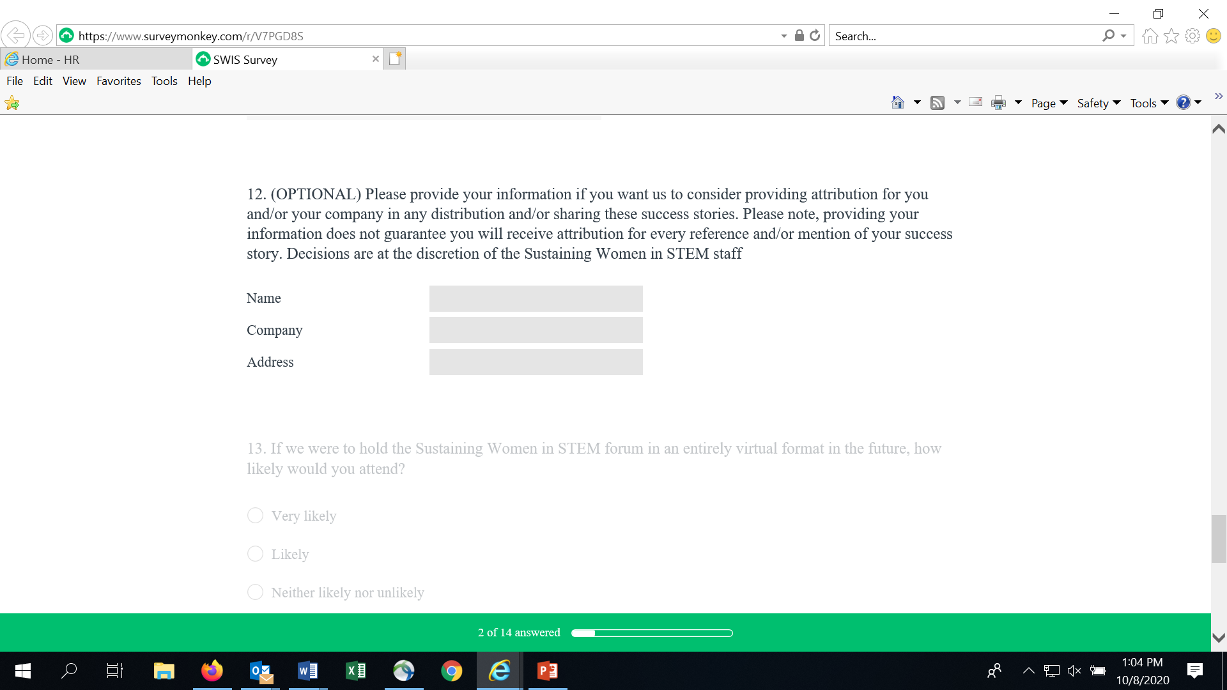
Task: Expand the Page dropdown menu
Action: (x=1049, y=103)
